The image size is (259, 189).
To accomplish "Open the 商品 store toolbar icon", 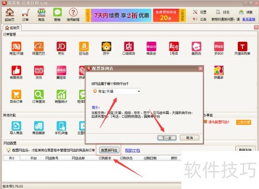I will pos(41,15).
